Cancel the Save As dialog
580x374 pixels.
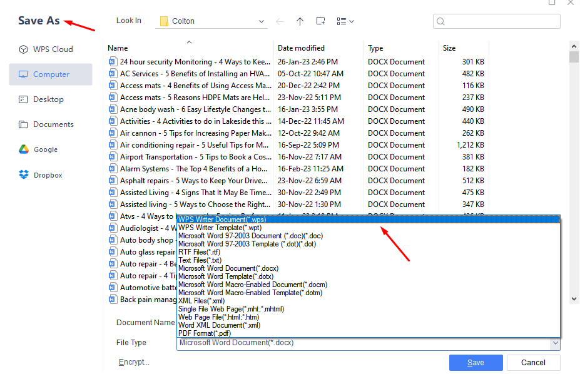tap(534, 363)
